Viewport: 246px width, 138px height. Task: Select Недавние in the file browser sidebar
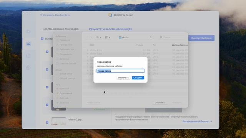click(65, 40)
